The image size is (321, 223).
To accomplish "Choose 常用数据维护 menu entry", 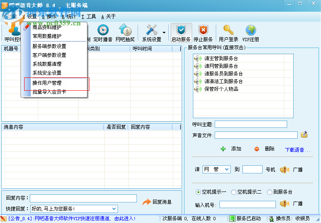I will coord(54,36).
